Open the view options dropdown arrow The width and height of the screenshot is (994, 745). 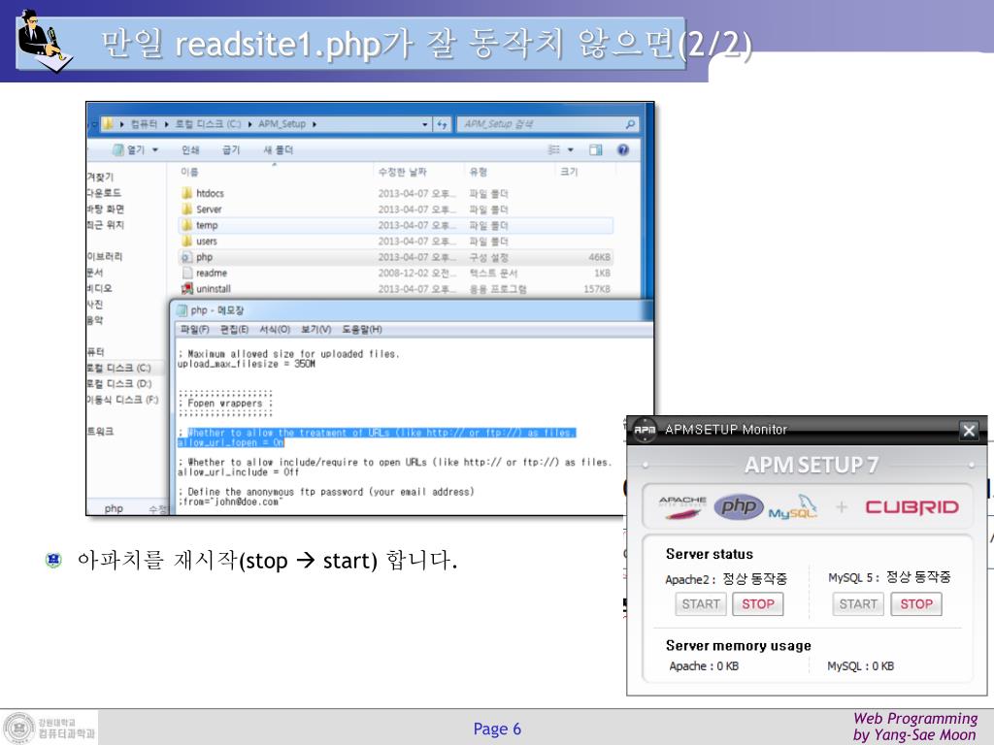571,150
